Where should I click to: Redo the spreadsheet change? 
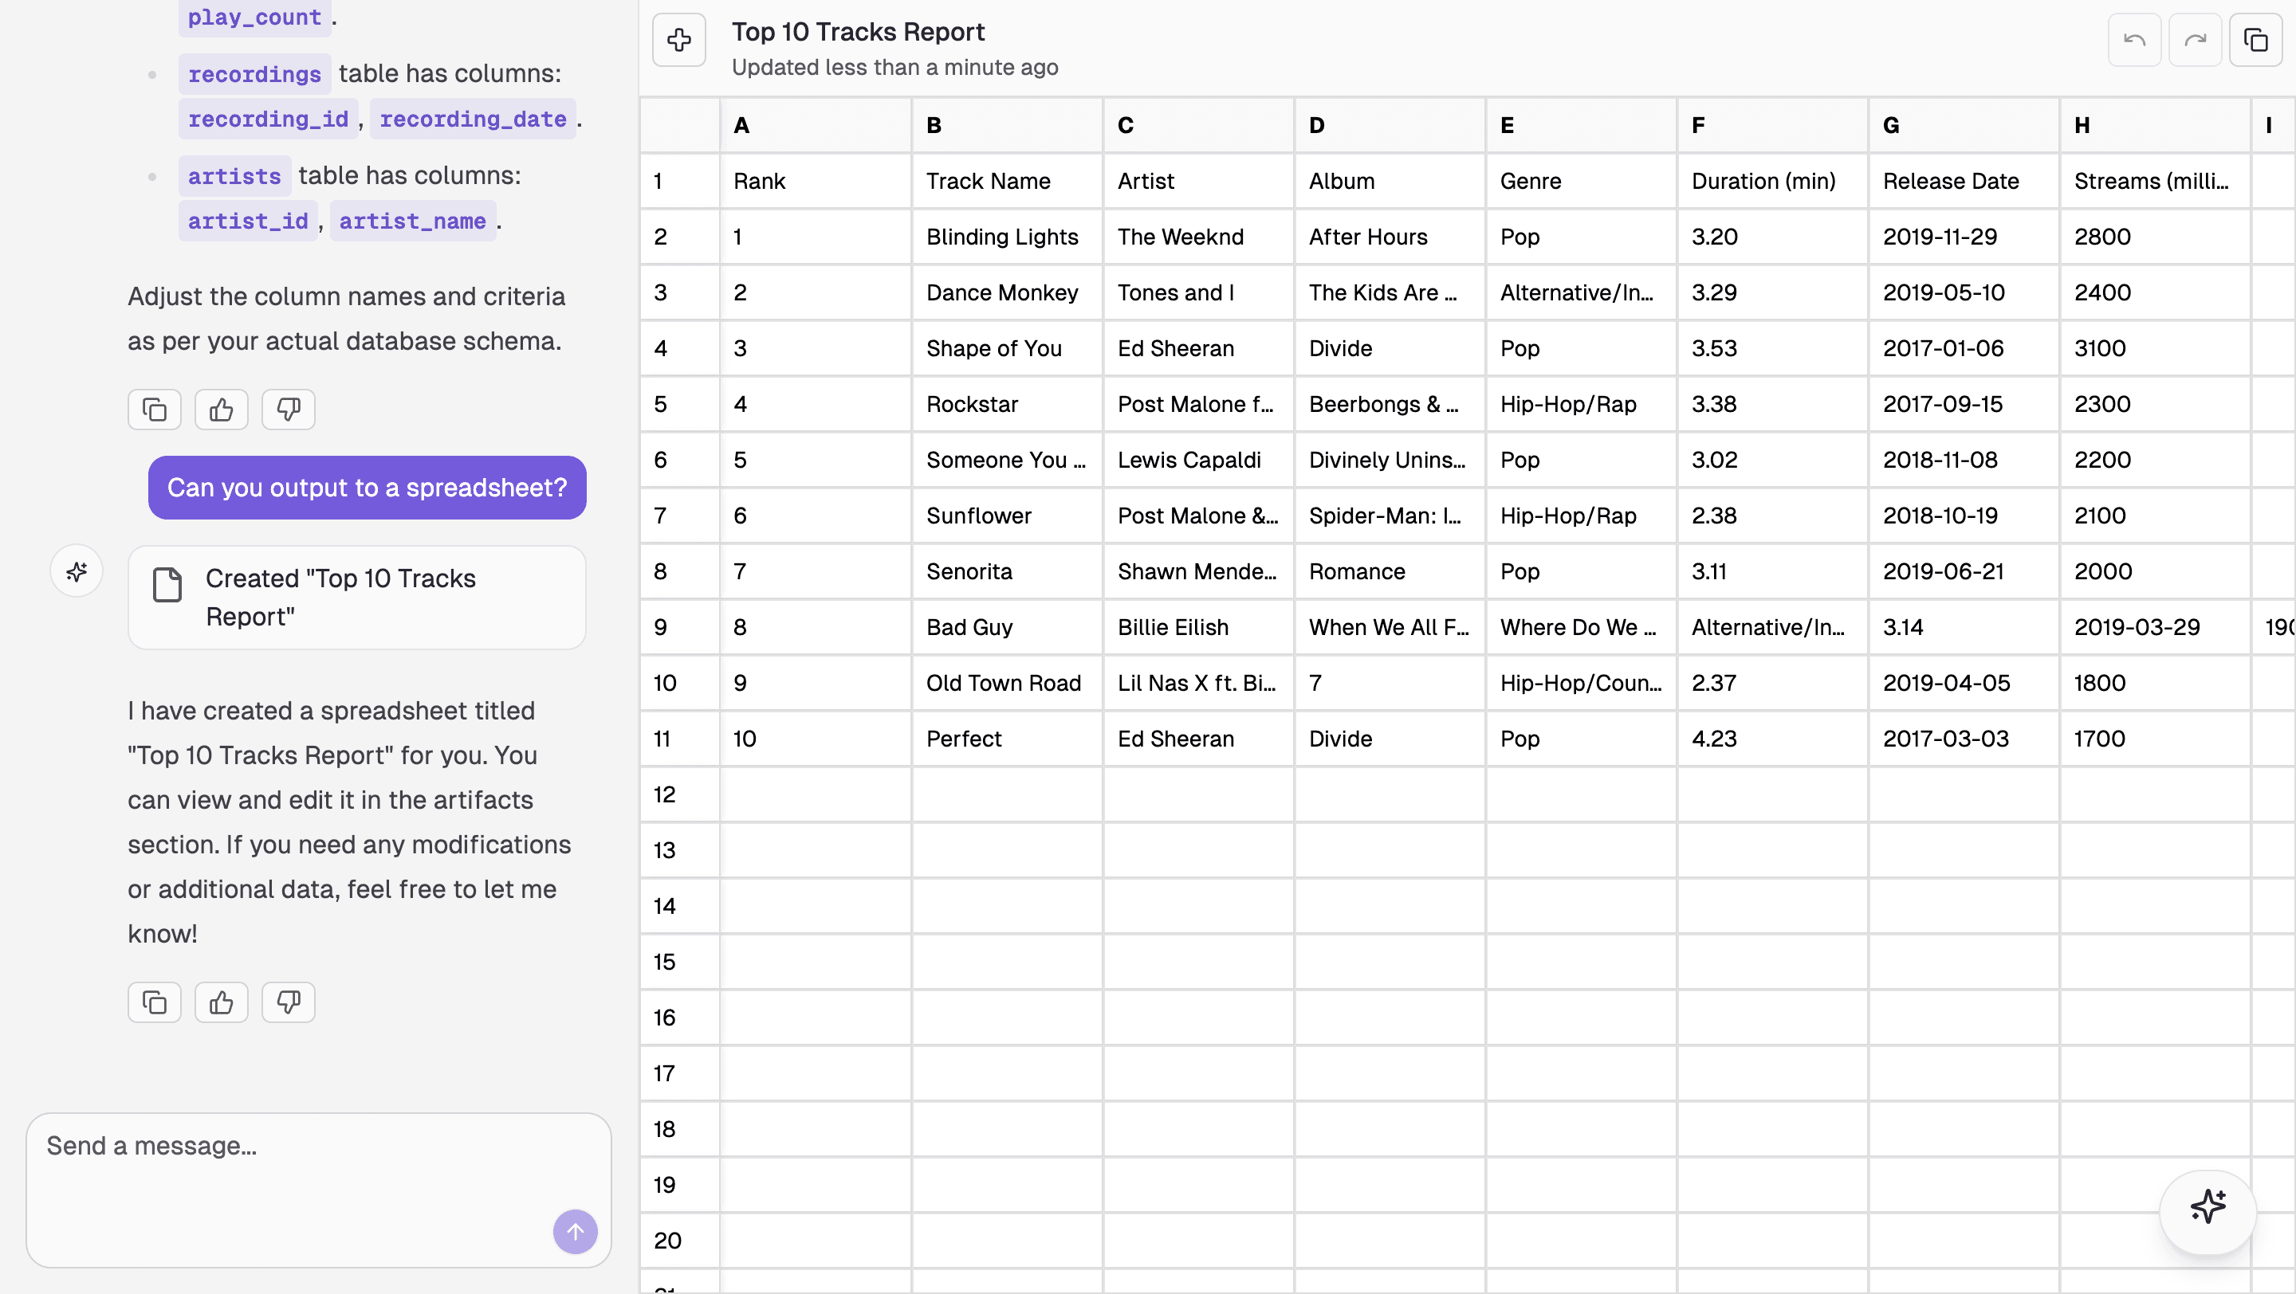(2196, 40)
